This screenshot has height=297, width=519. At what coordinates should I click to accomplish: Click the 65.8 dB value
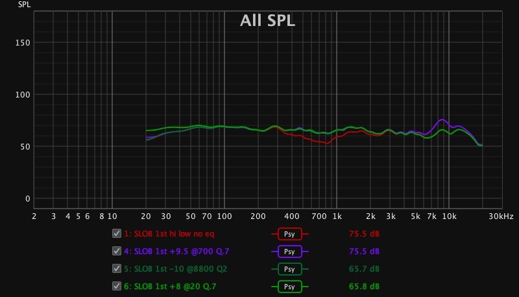pyautogui.click(x=364, y=287)
